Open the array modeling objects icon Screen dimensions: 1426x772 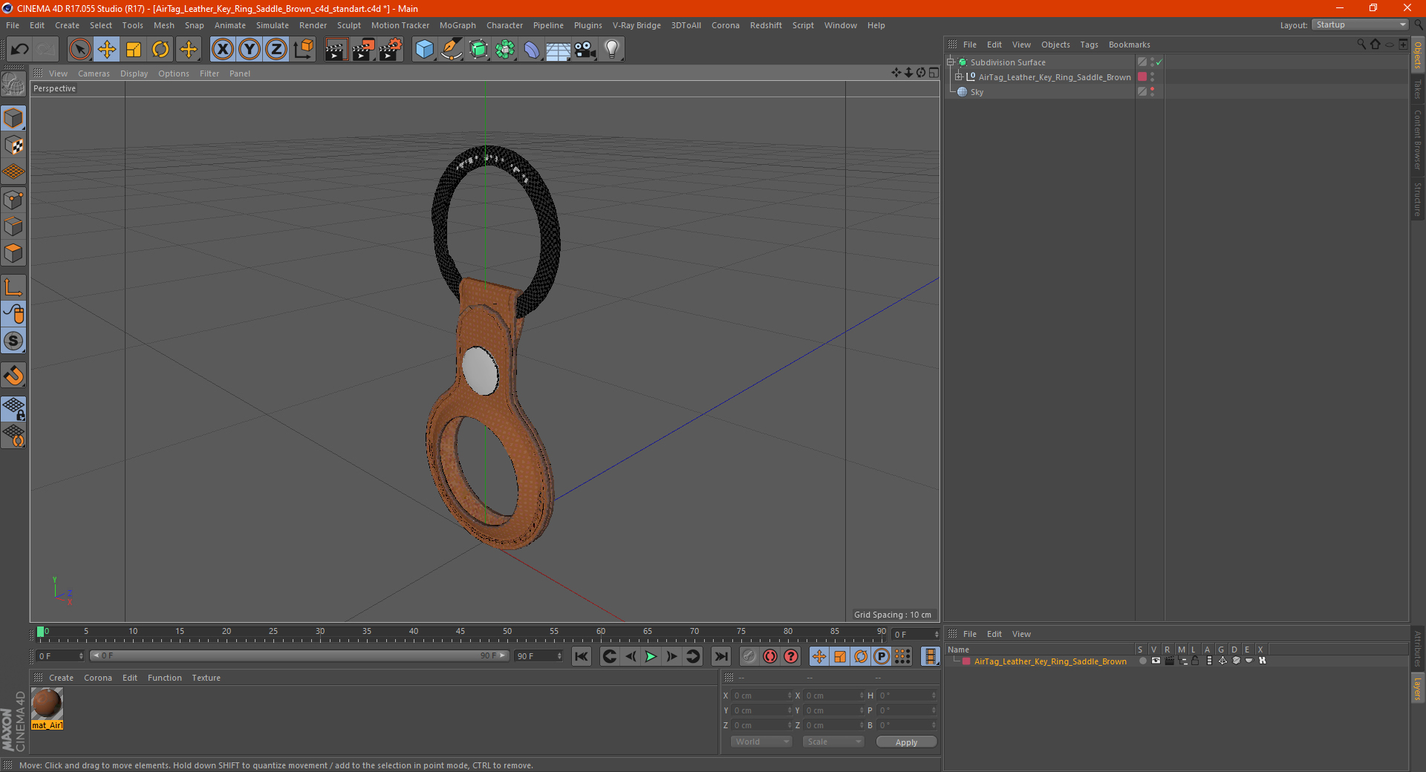tap(505, 50)
